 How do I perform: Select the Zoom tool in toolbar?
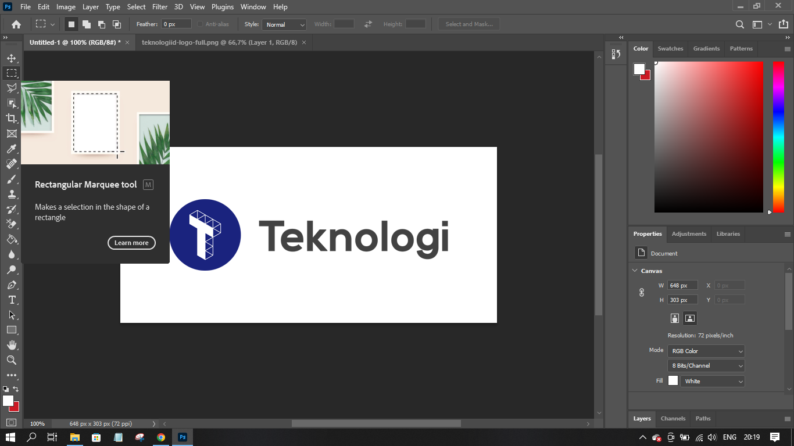(11, 360)
